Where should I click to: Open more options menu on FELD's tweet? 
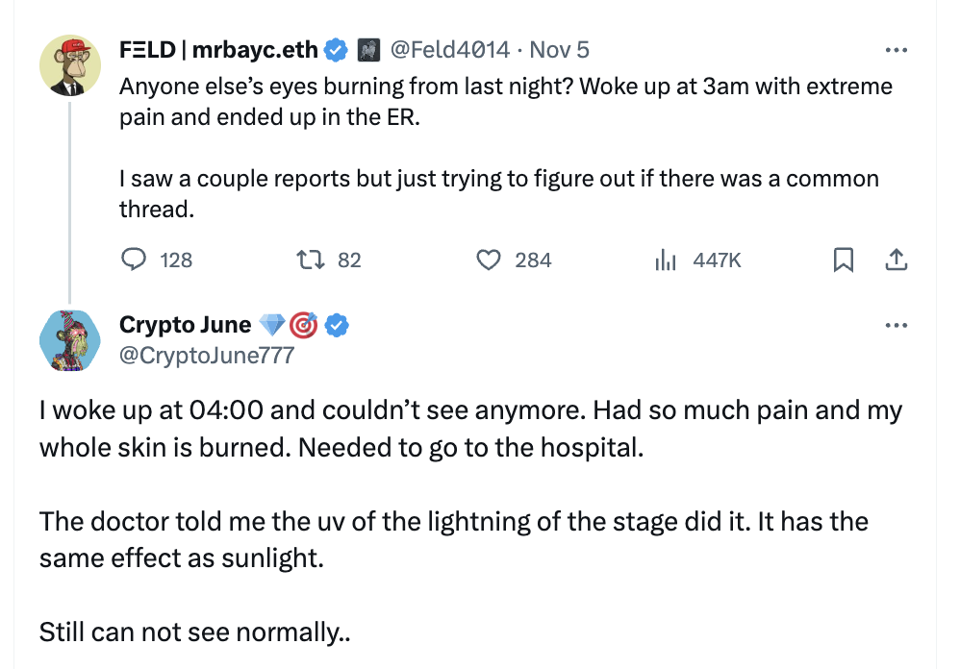click(x=896, y=50)
